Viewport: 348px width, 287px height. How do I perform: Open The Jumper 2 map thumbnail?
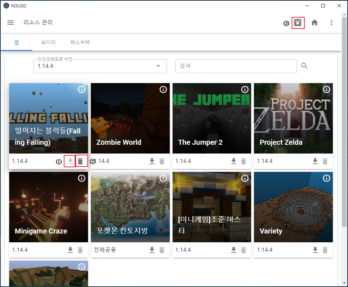(x=212, y=118)
